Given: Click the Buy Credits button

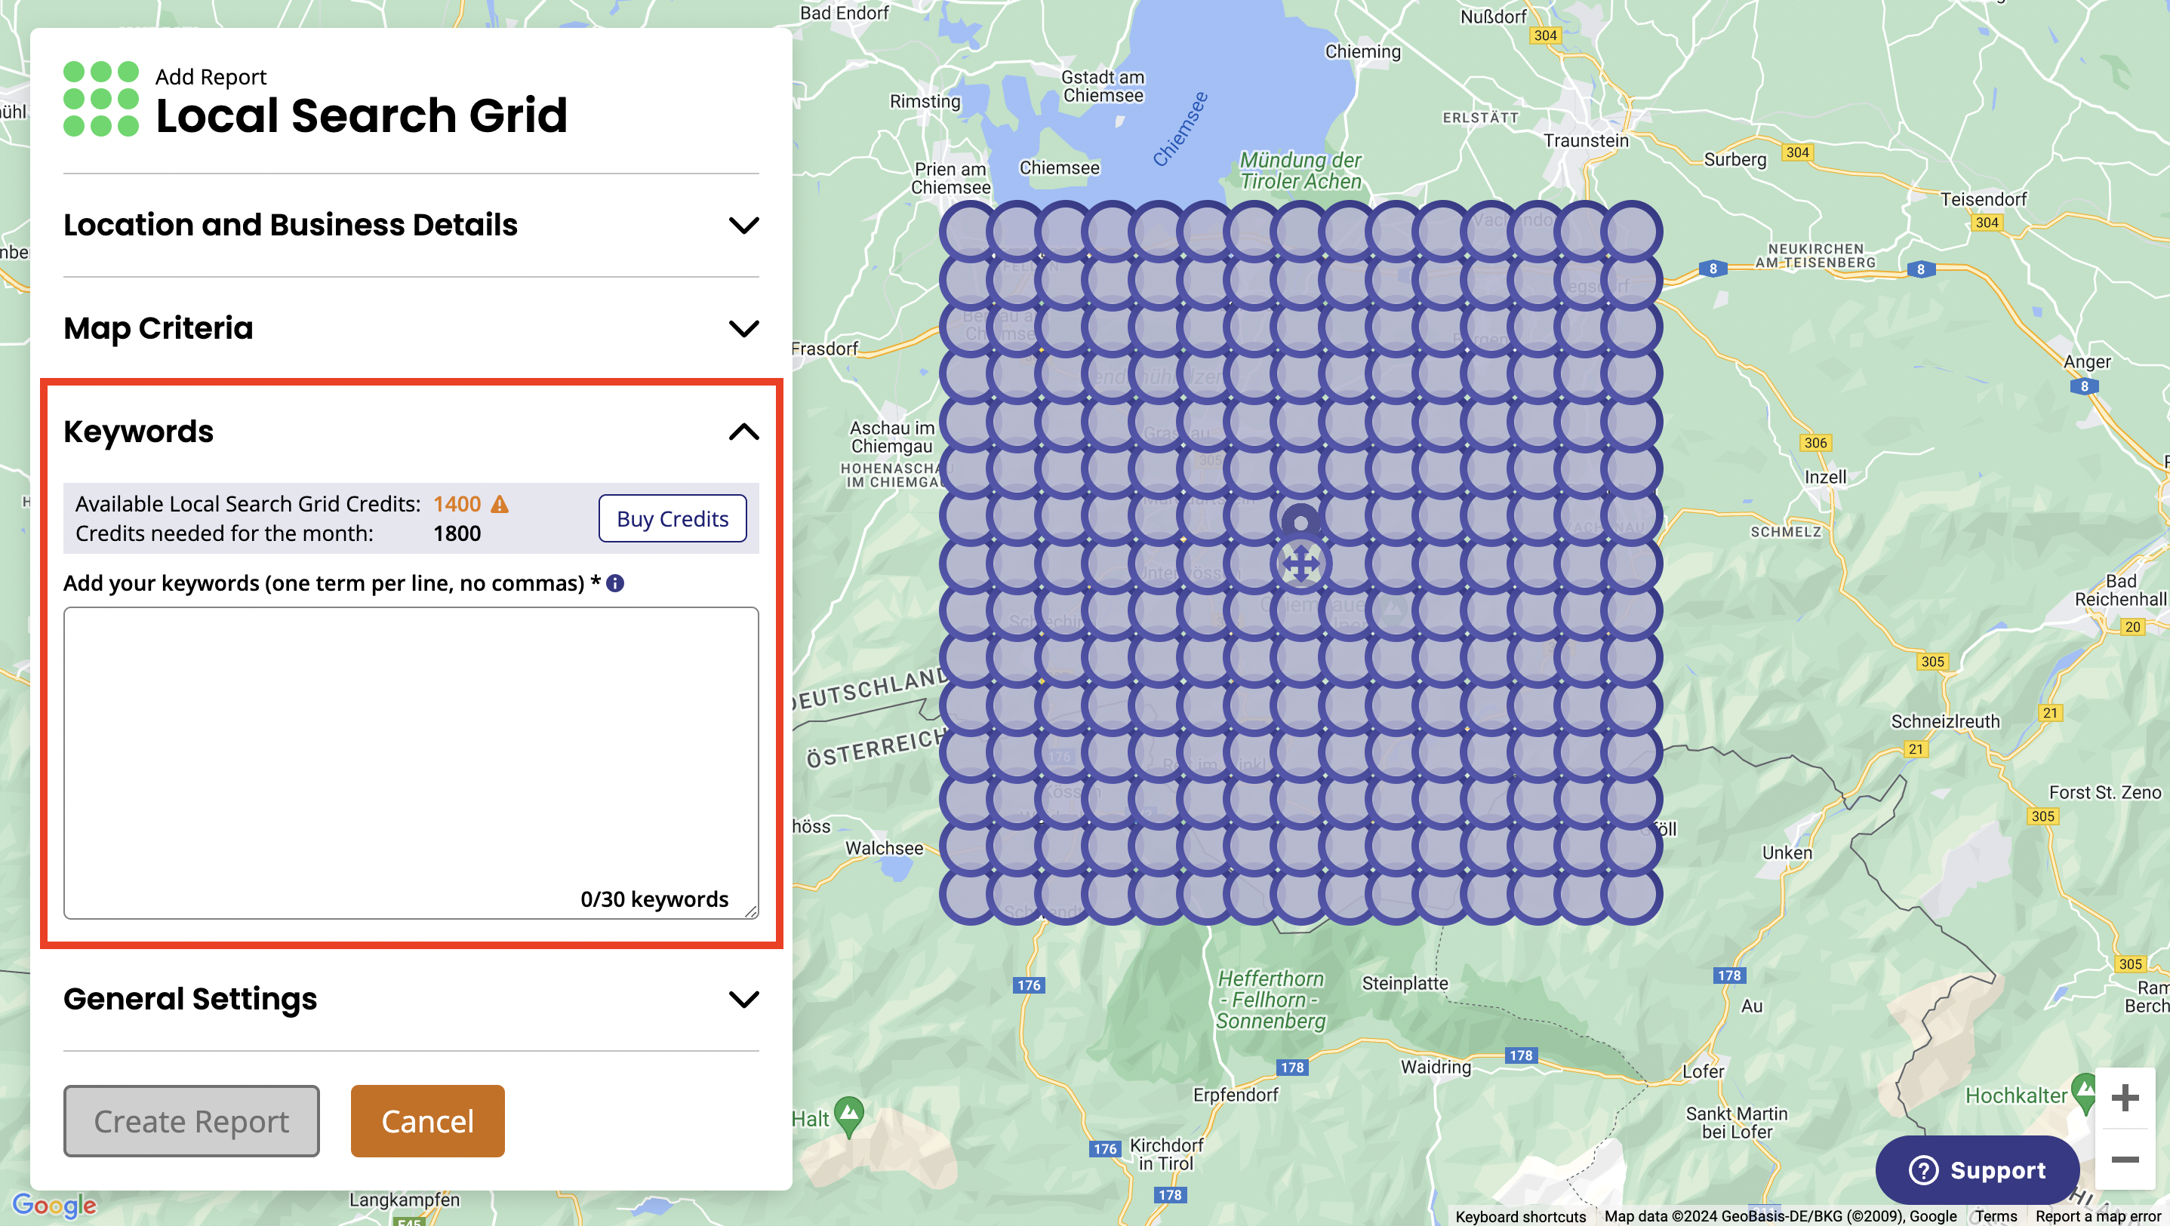Looking at the screenshot, I should coord(673,518).
